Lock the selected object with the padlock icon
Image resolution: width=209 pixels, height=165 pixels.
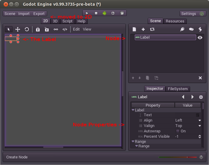38,29
